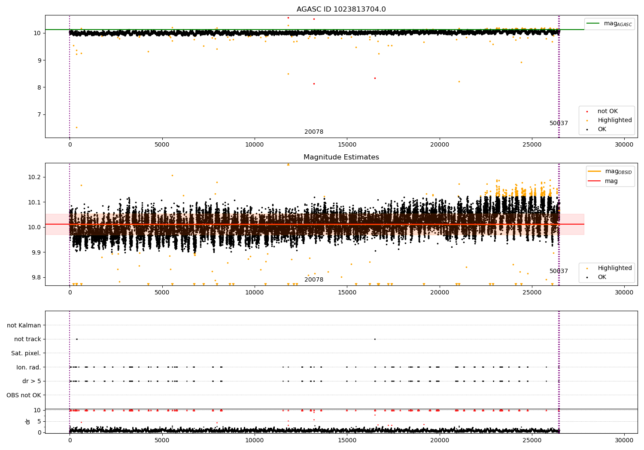Select the orange mag OBSID legend entry
Screen dimensions: 644x450
click(610, 171)
